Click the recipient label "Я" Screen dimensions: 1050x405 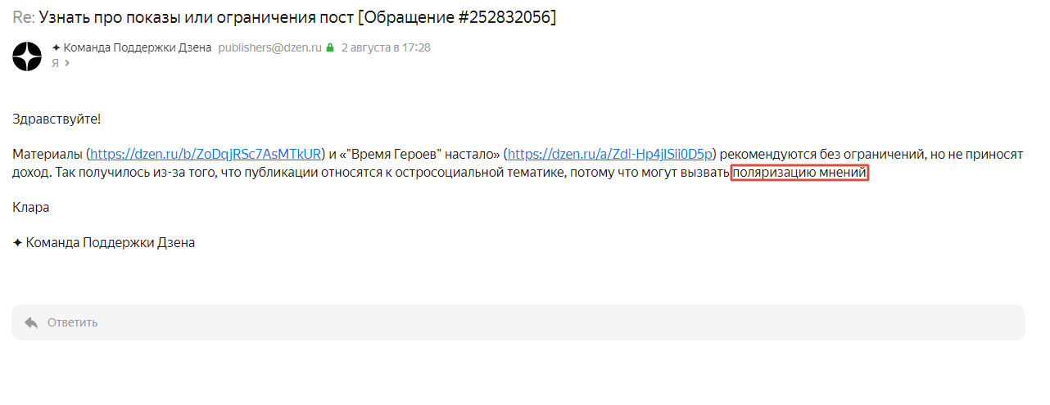55,63
